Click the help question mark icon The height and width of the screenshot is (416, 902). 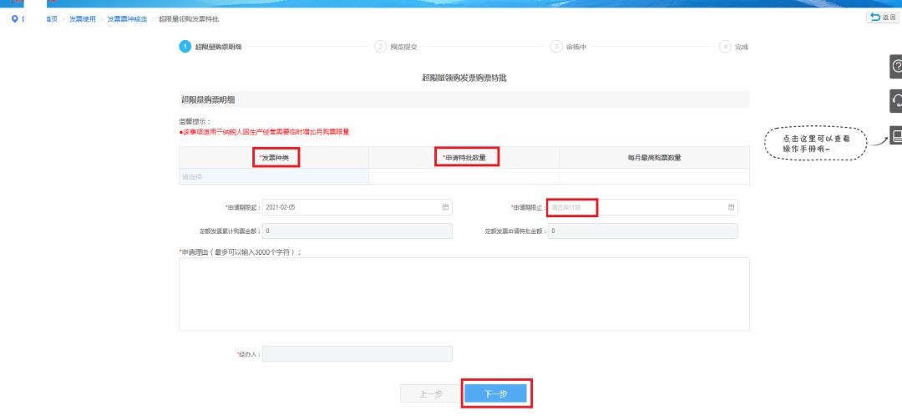point(896,68)
